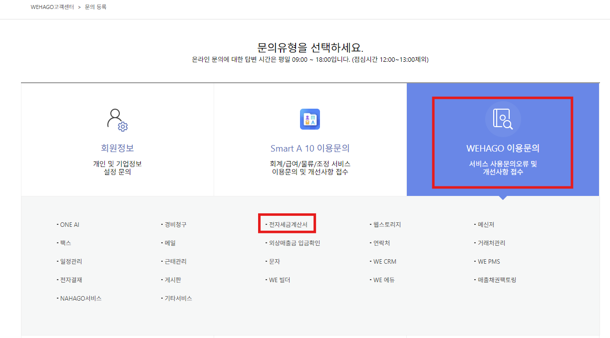This screenshot has width=610, height=338.
Task: Select 팩스 inquiry type
Action: 65,243
